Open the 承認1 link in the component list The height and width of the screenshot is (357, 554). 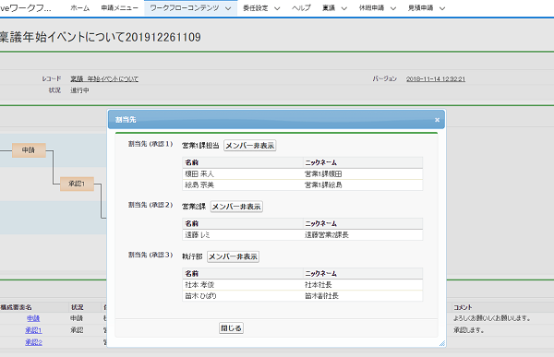click(33, 330)
